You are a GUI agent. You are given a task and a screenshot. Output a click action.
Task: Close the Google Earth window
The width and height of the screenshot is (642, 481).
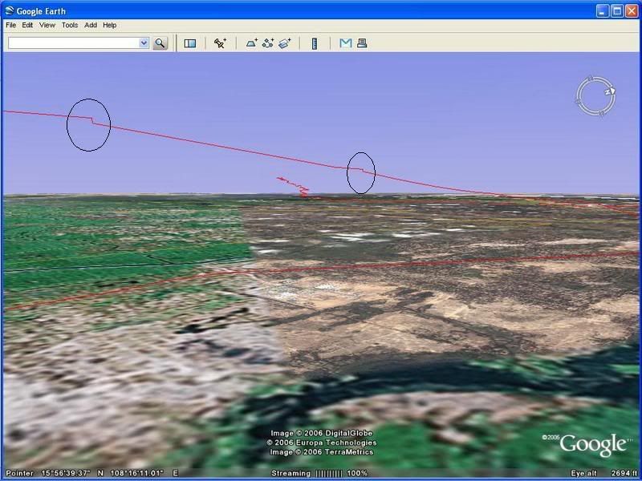tap(632, 10)
